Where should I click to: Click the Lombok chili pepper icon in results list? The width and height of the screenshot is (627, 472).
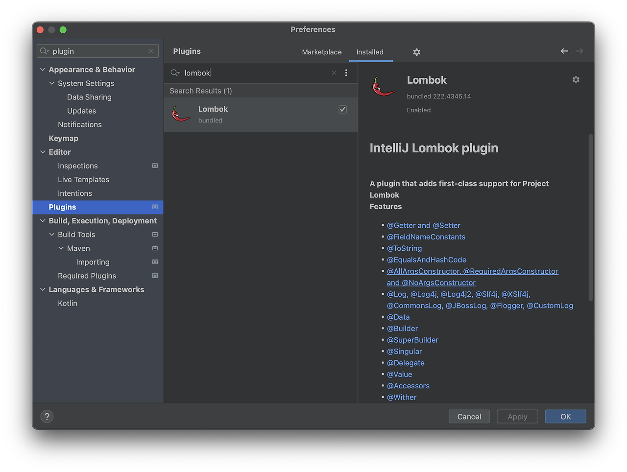tap(181, 114)
